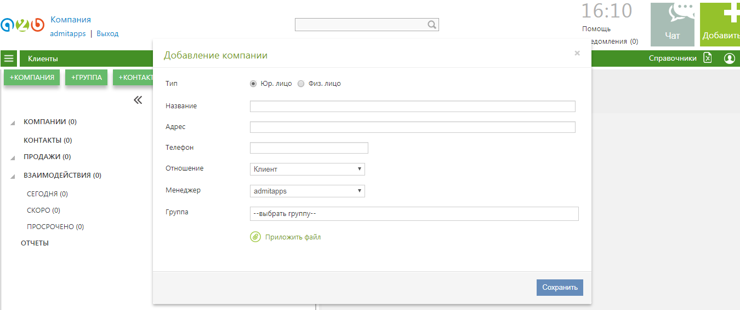This screenshot has width=740, height=310.
Task: Click the a2b logo
Action: coord(22,25)
